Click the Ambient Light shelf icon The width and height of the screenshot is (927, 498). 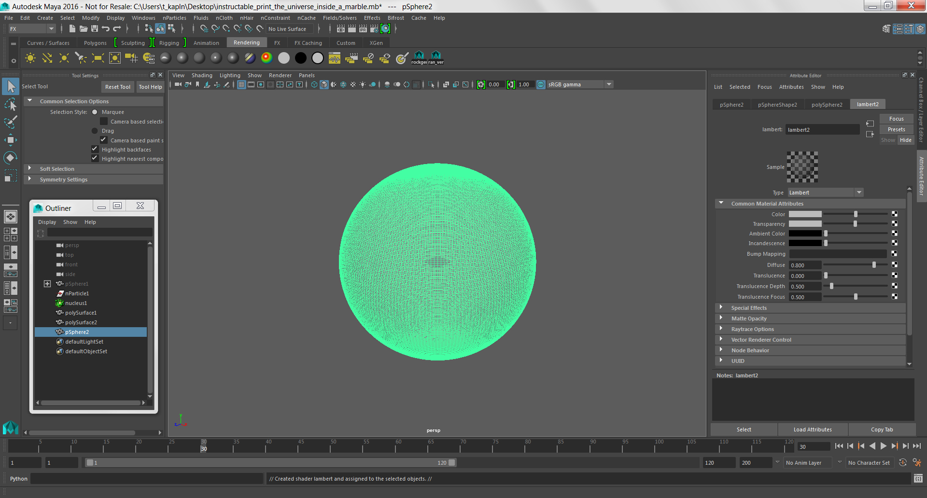(x=30, y=58)
